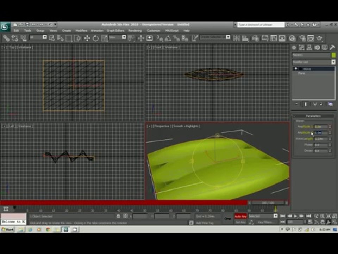This screenshot has height=254, width=338.
Task: Open the Tools menu
Action: tap(27, 31)
